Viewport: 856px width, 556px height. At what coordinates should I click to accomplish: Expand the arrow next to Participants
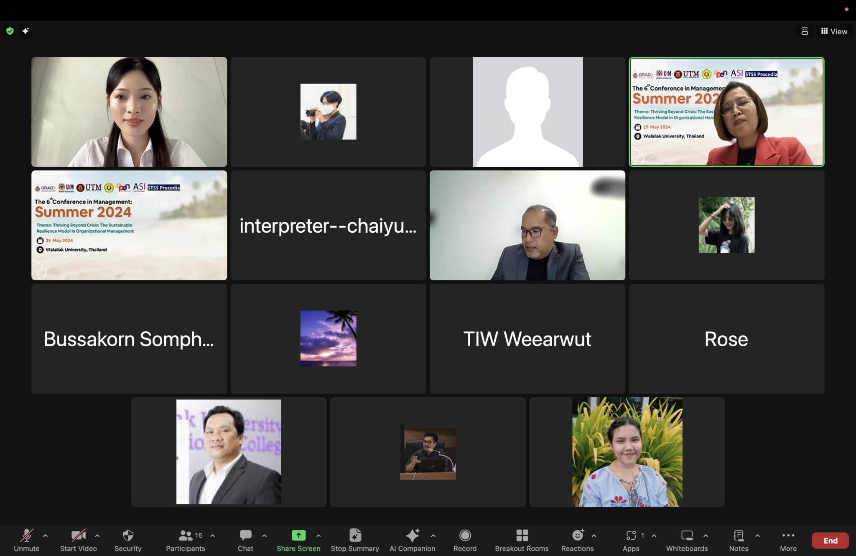pyautogui.click(x=212, y=536)
